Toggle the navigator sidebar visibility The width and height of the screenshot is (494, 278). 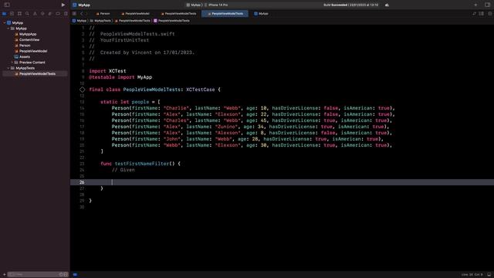(x=7, y=5)
